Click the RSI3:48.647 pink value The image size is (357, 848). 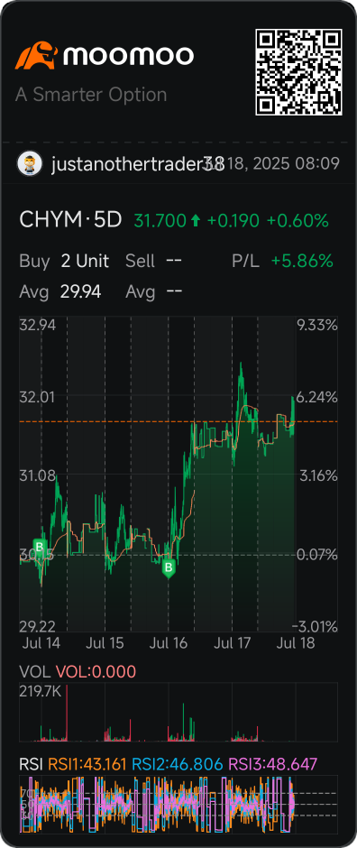[x=271, y=764]
